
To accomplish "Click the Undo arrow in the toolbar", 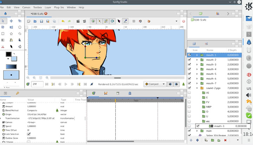I will pos(63,21).
